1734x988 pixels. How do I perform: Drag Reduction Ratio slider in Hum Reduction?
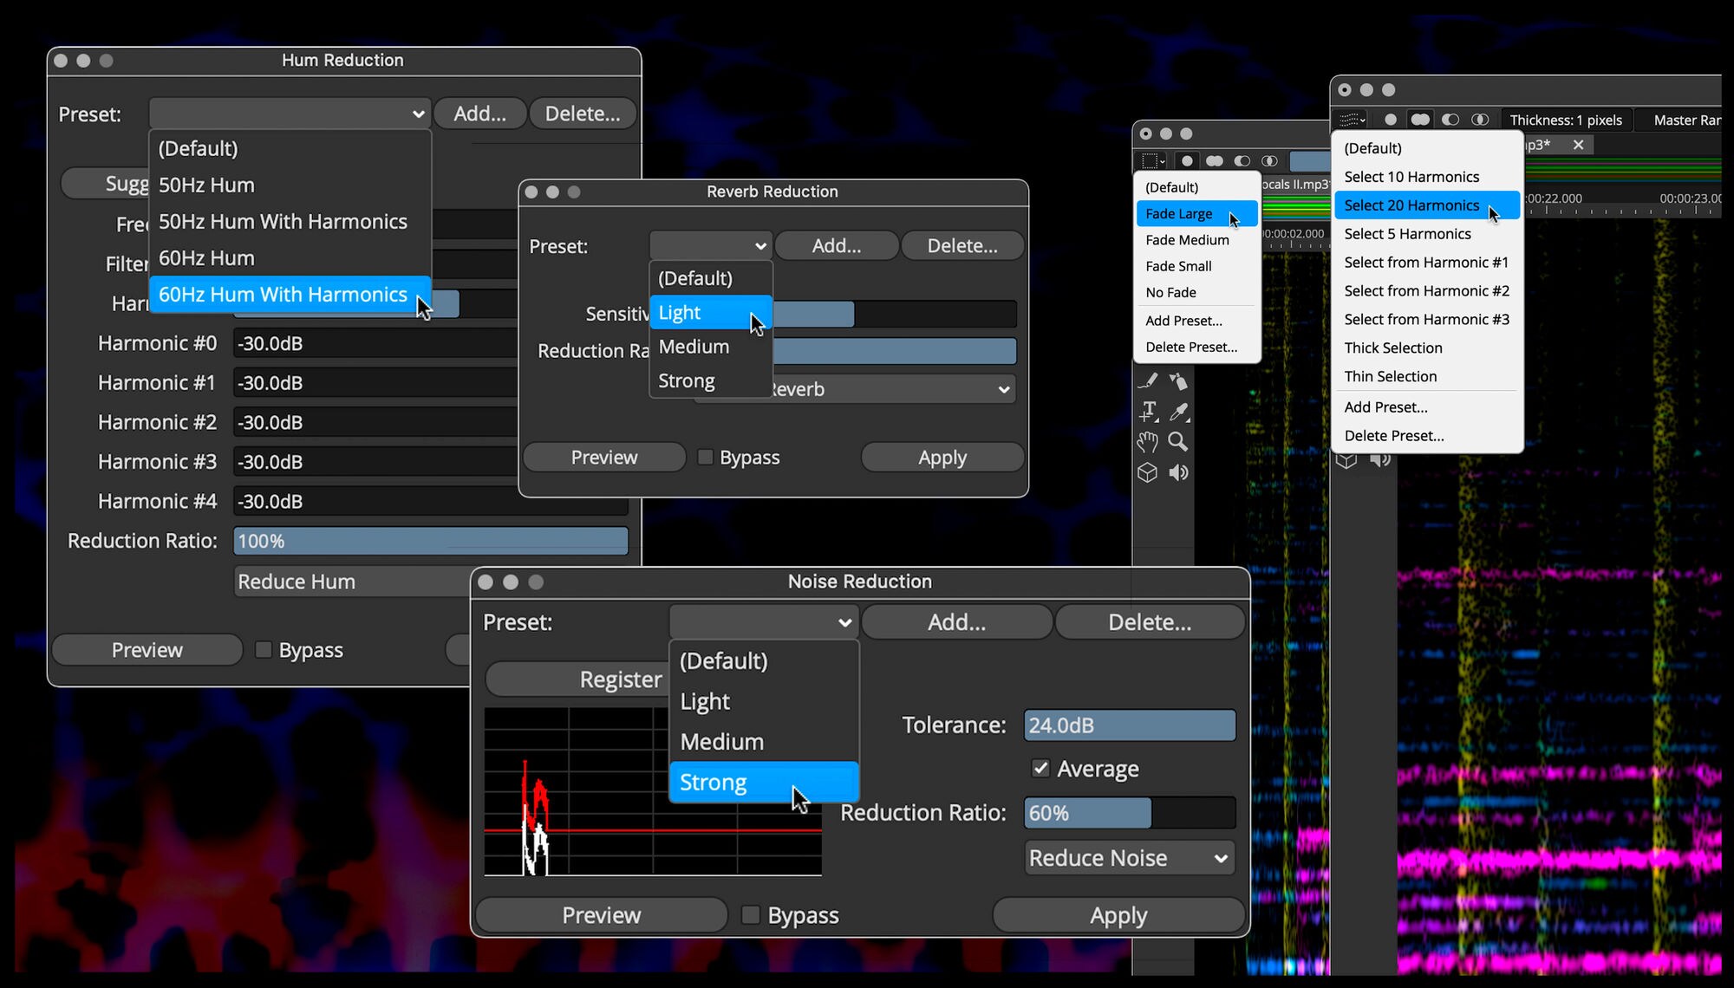(x=429, y=541)
